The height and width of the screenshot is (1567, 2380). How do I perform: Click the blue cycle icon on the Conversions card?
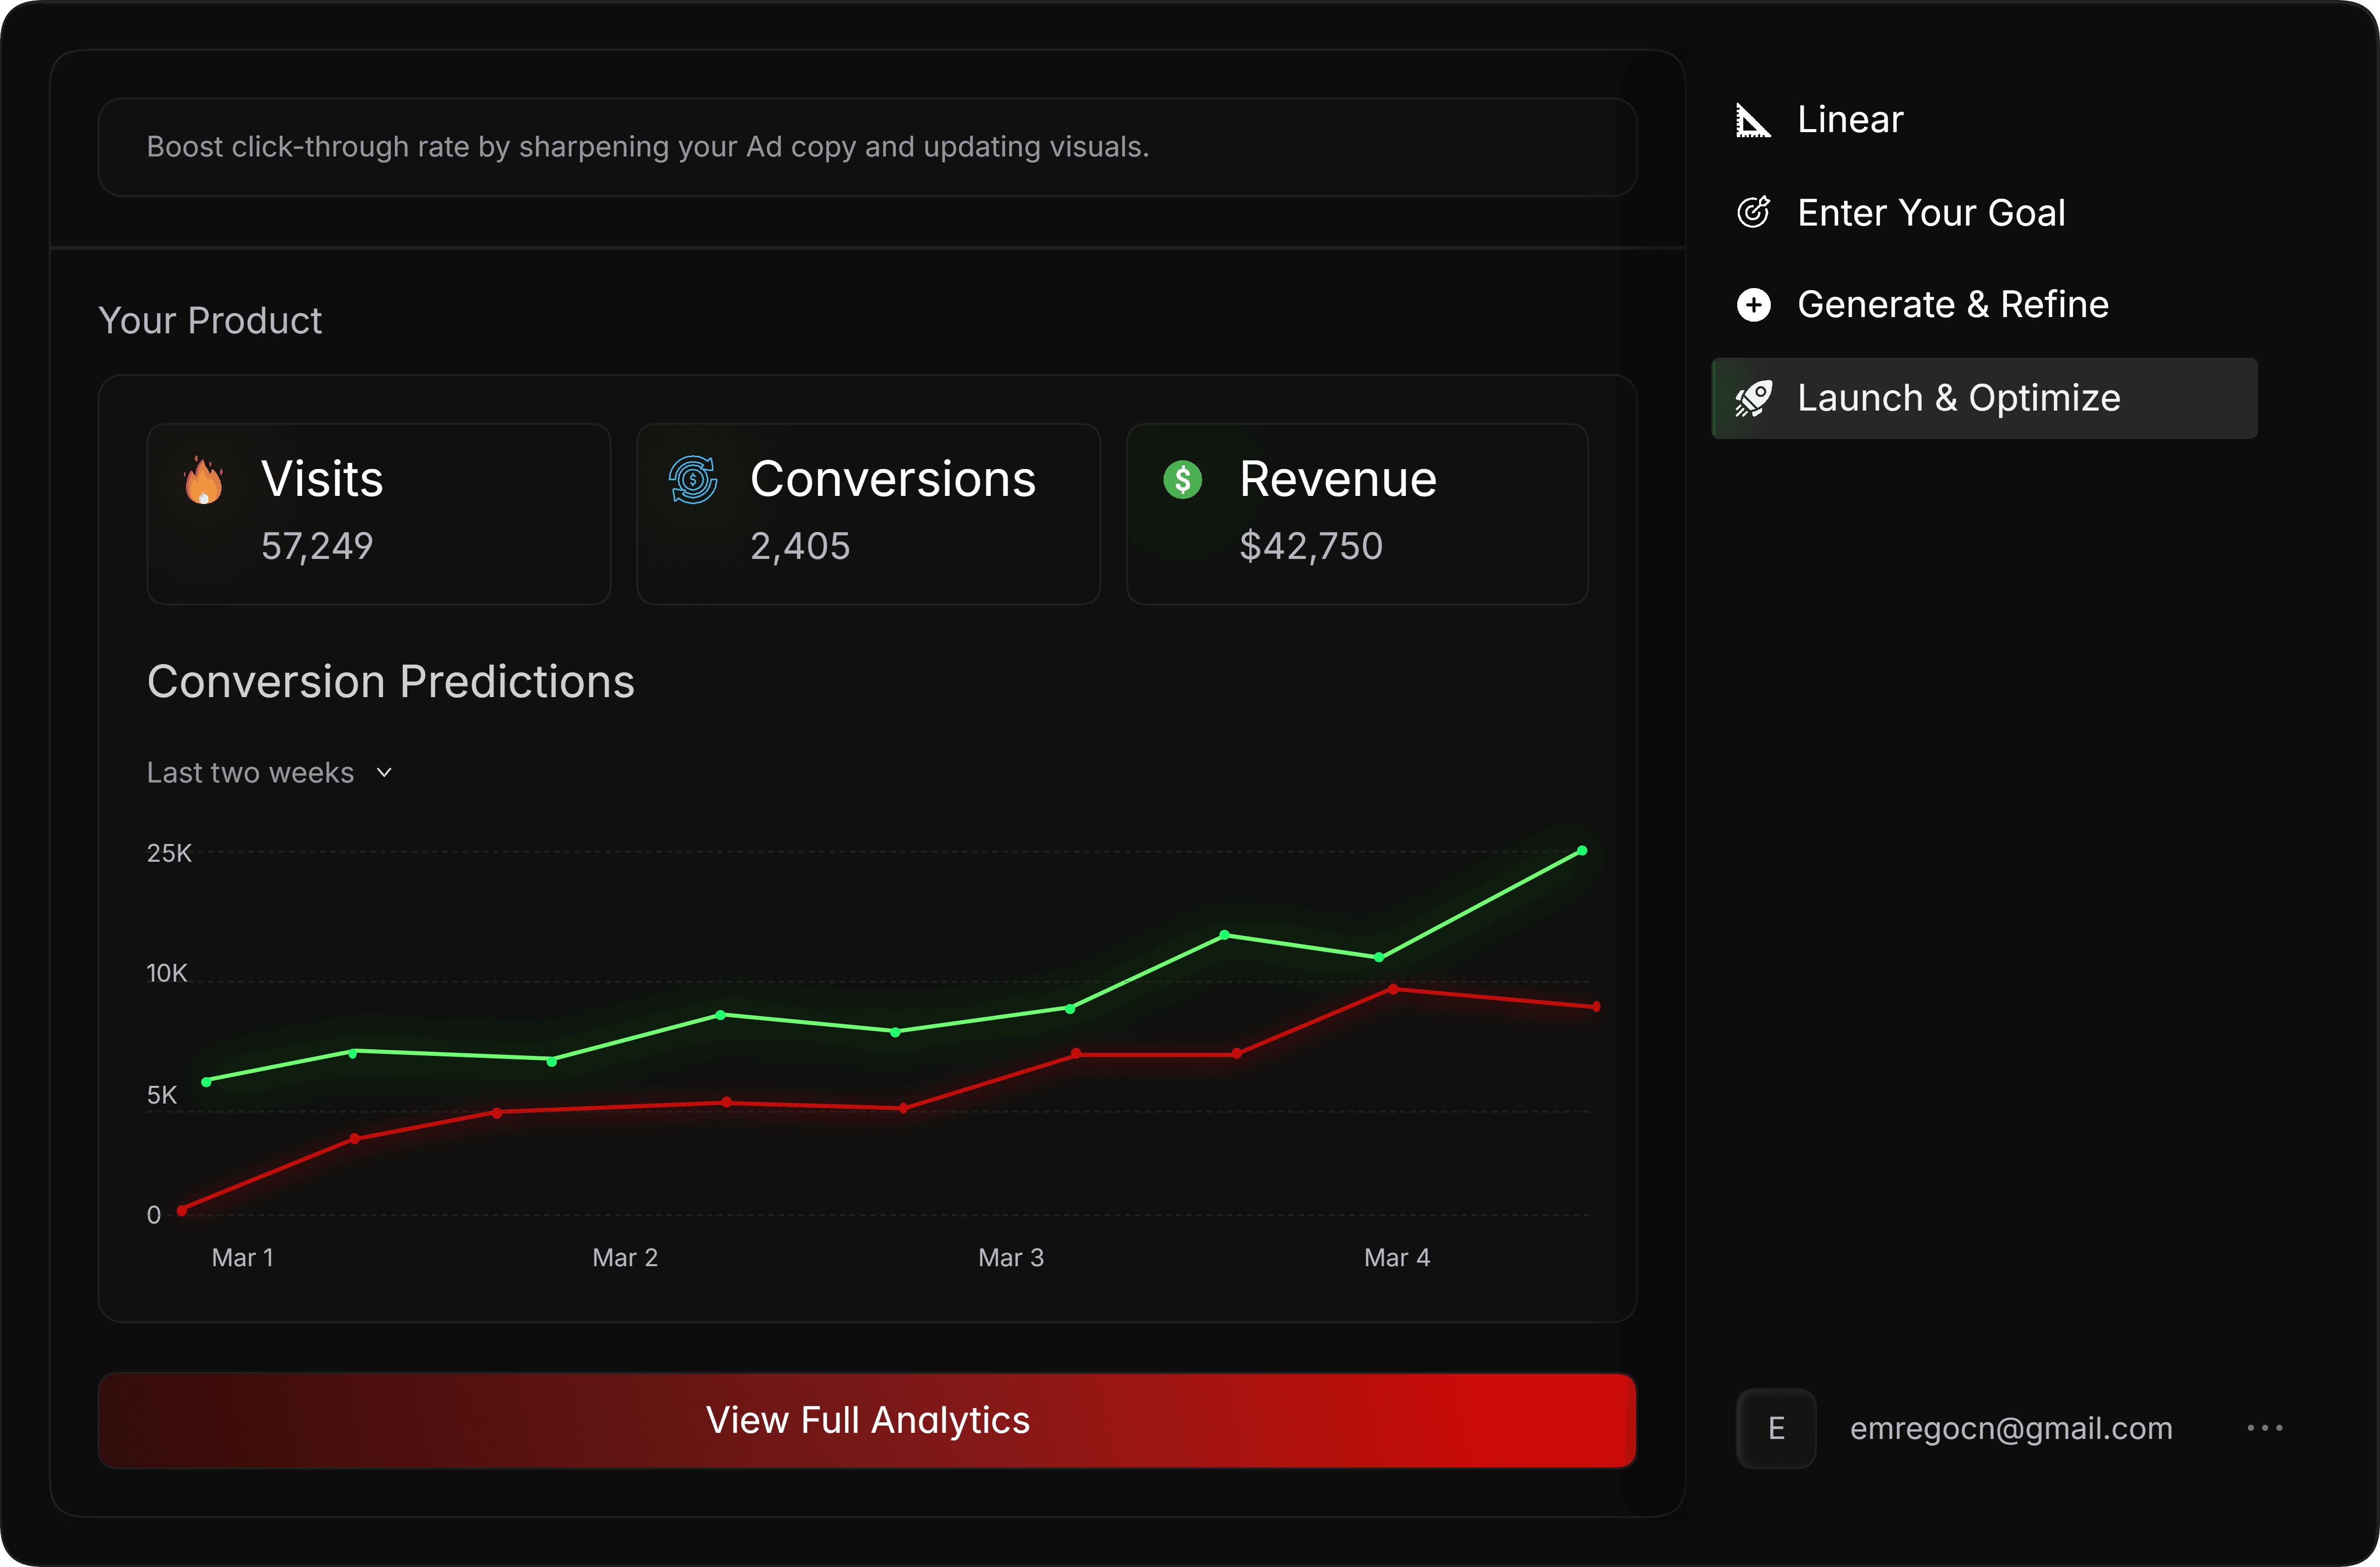click(692, 480)
